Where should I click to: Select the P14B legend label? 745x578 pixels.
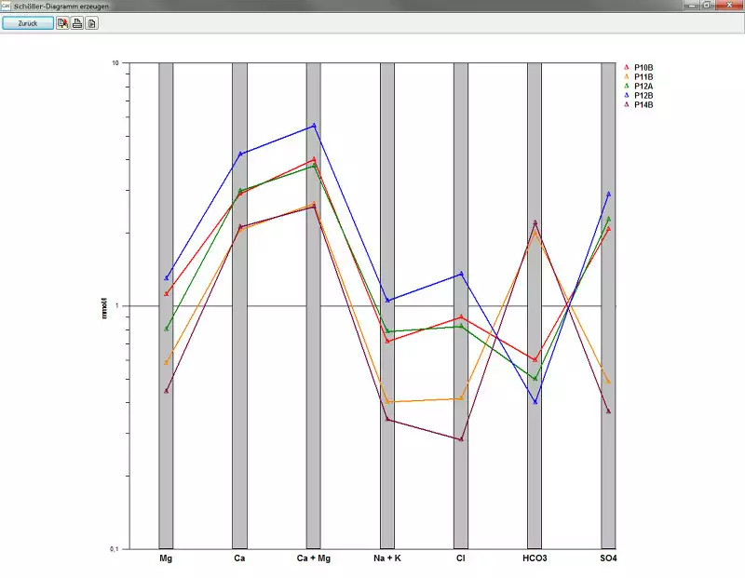tap(643, 105)
